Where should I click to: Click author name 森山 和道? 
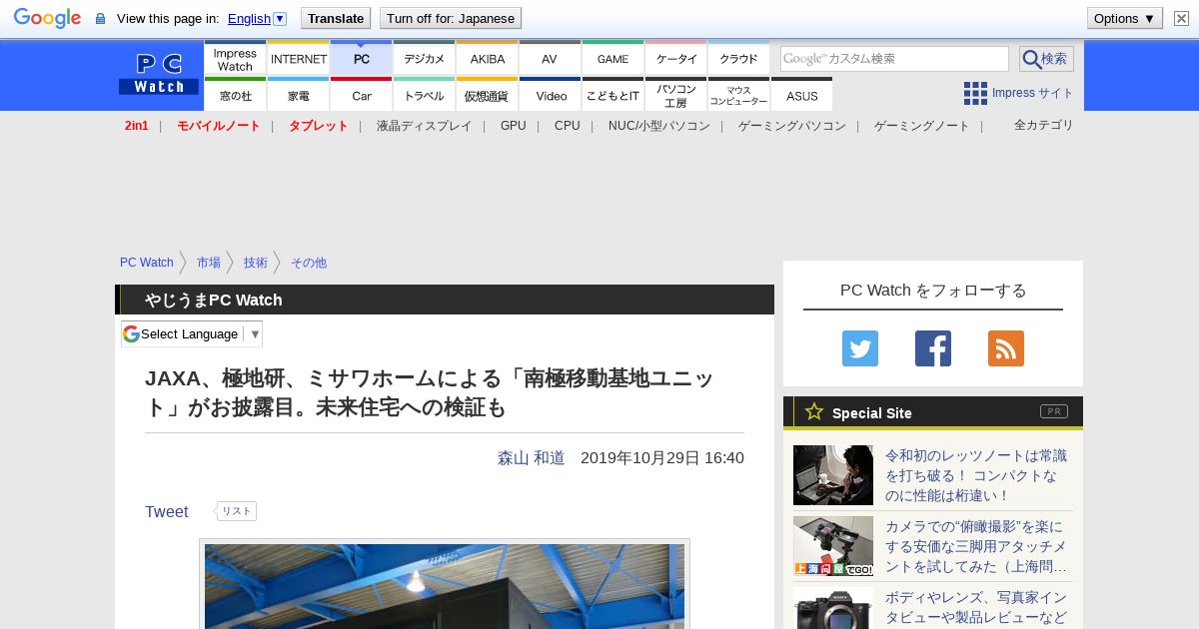pos(532,457)
